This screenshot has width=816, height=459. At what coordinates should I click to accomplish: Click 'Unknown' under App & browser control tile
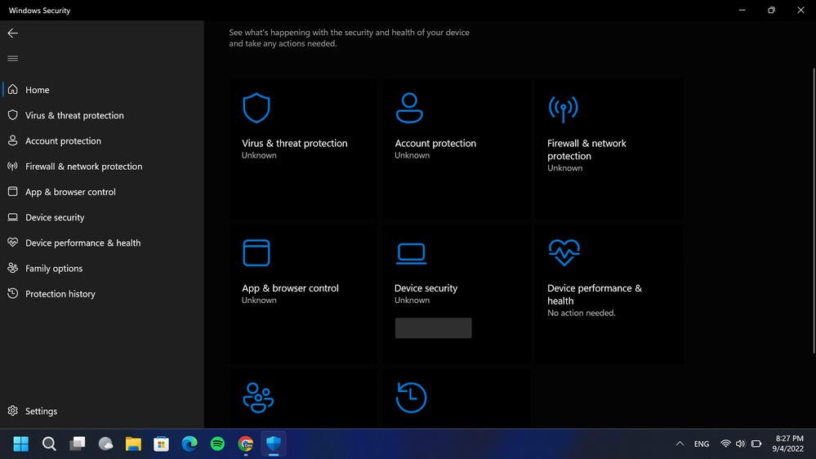point(259,300)
